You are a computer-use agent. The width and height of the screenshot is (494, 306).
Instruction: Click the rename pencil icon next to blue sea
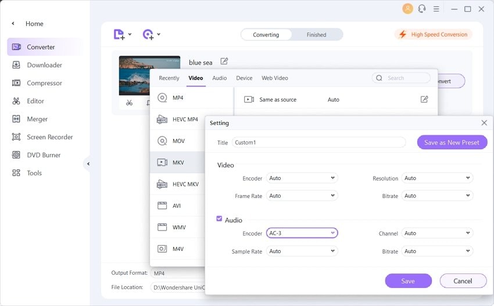224,61
